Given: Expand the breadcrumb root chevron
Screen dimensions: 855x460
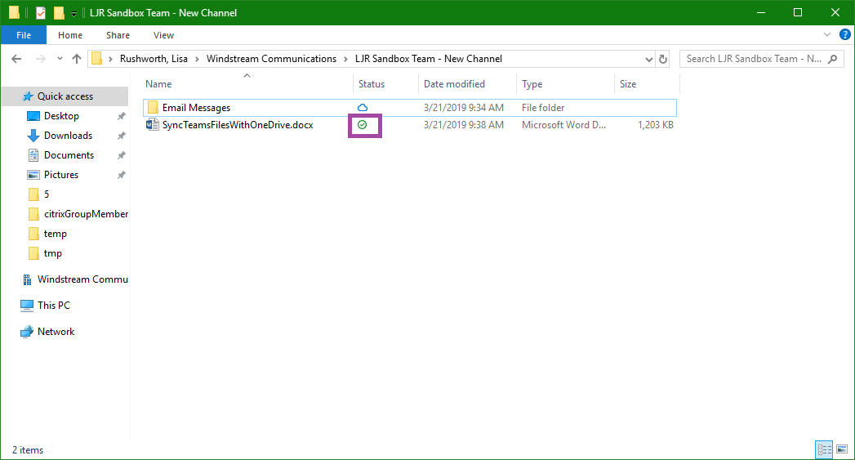Looking at the screenshot, I should 111,59.
